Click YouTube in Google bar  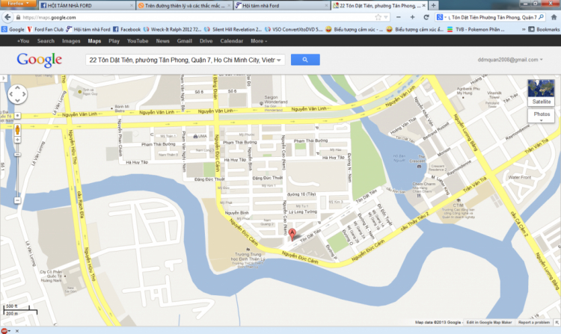point(138,41)
